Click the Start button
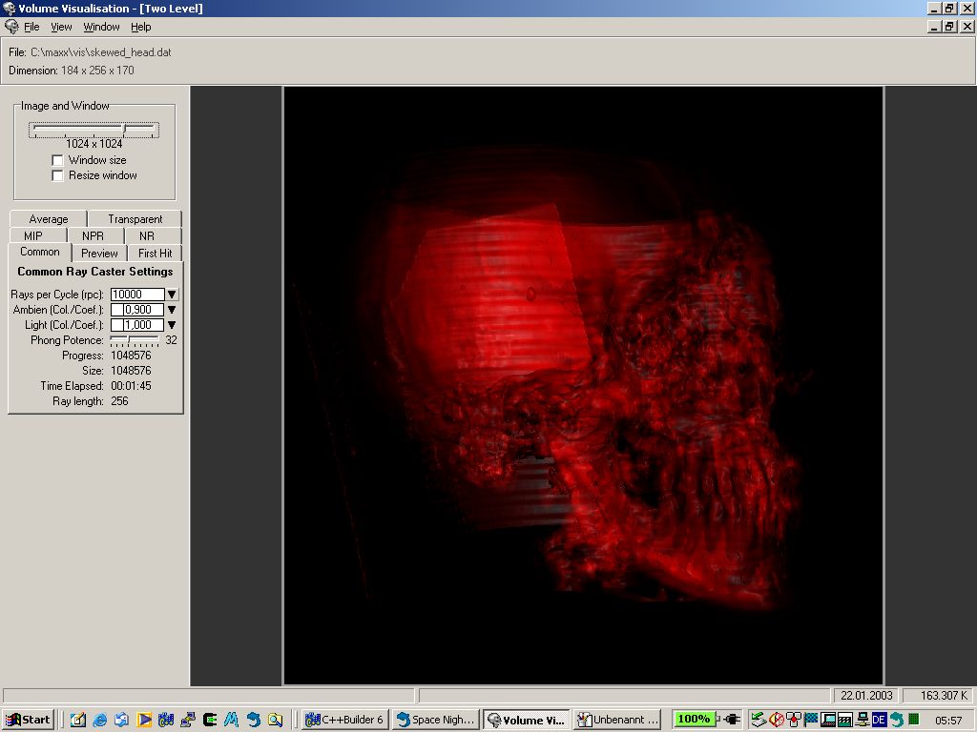977x732 pixels. (28, 720)
